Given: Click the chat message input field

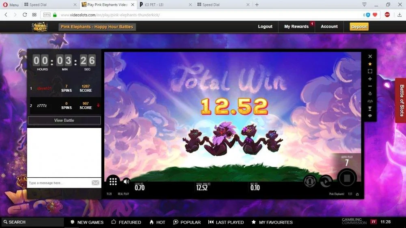Looking at the screenshot, I should pos(59,183).
